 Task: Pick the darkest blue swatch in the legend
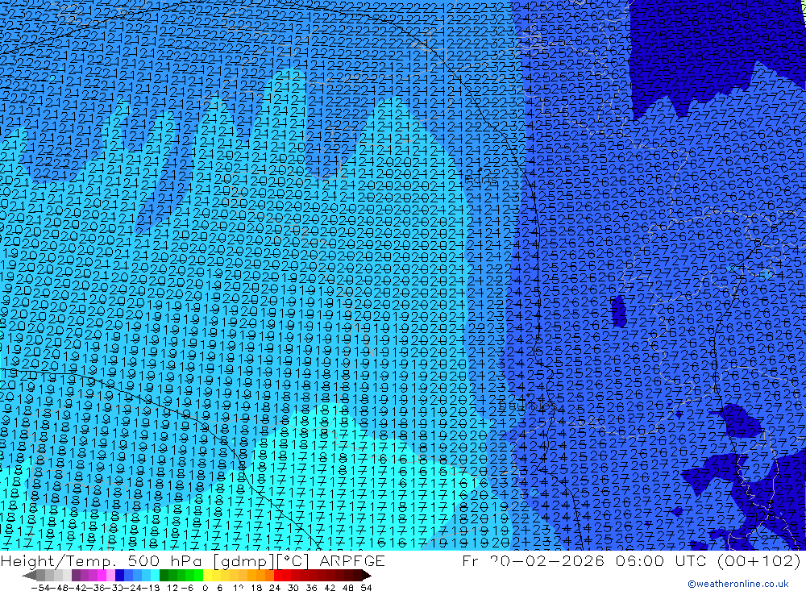coord(120,576)
